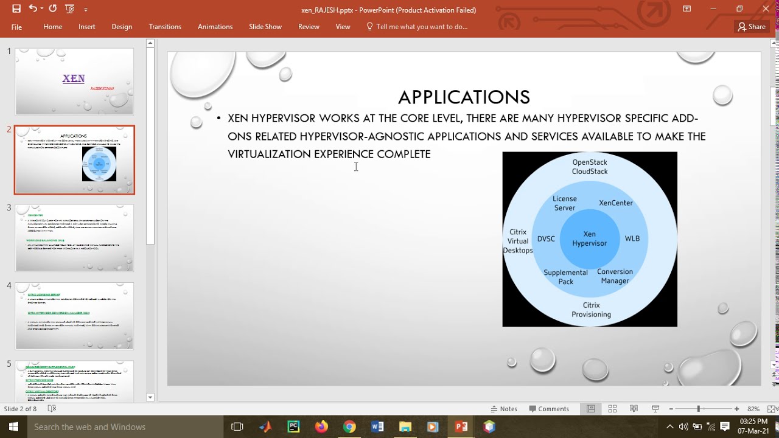The image size is (779, 438).
Task: Open the Transitions ribbon tab
Action: 165,27
